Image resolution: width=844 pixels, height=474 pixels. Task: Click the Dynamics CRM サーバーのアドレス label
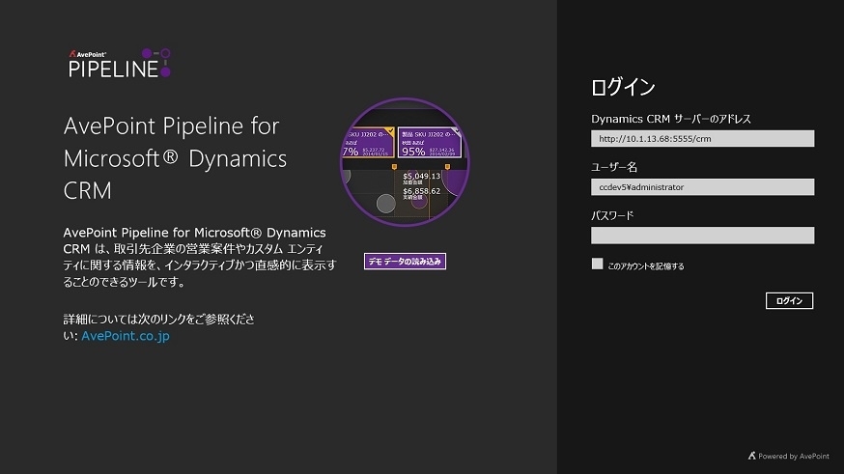coord(671,119)
